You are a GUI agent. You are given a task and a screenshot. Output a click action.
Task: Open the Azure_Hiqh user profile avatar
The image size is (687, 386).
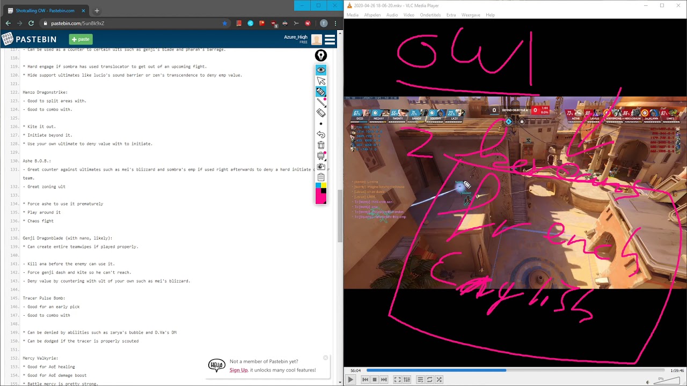[x=317, y=39]
